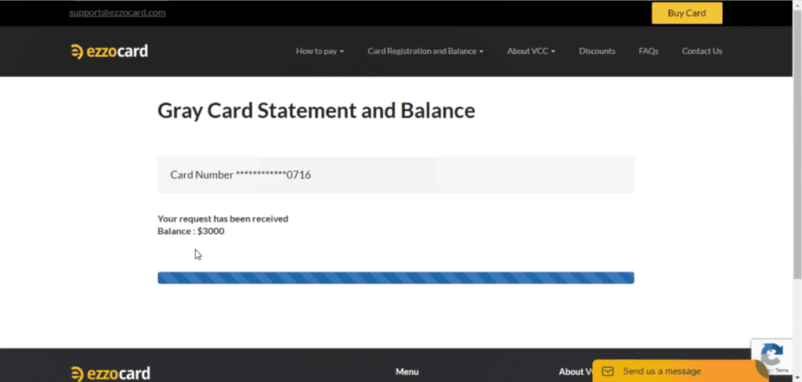Open the Send us a message chat
Image resolution: width=802 pixels, height=382 pixels.
[662, 371]
